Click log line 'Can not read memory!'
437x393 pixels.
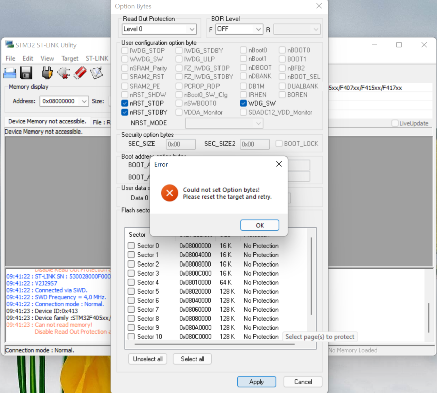pyautogui.click(x=63, y=325)
